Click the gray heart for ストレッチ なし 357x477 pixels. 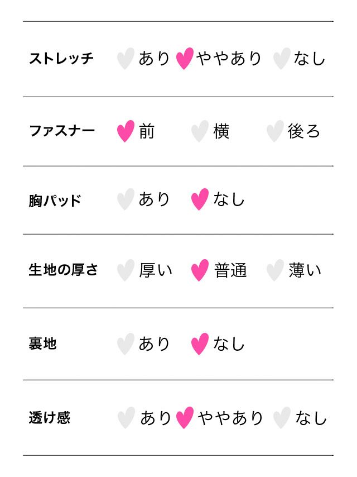pos(282,59)
